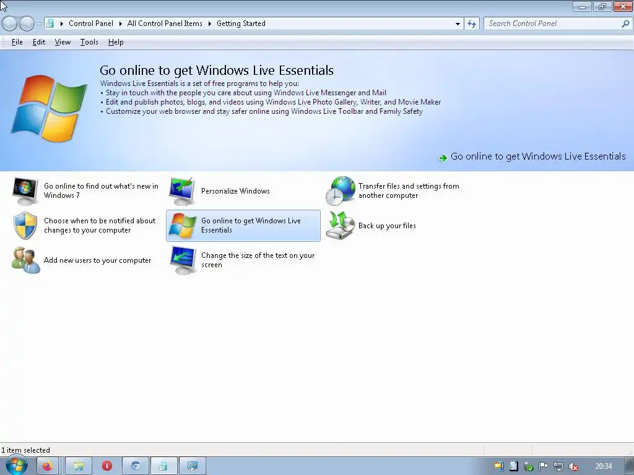Click the Control Panel icon in address bar
The image size is (634, 475).
click(50, 24)
